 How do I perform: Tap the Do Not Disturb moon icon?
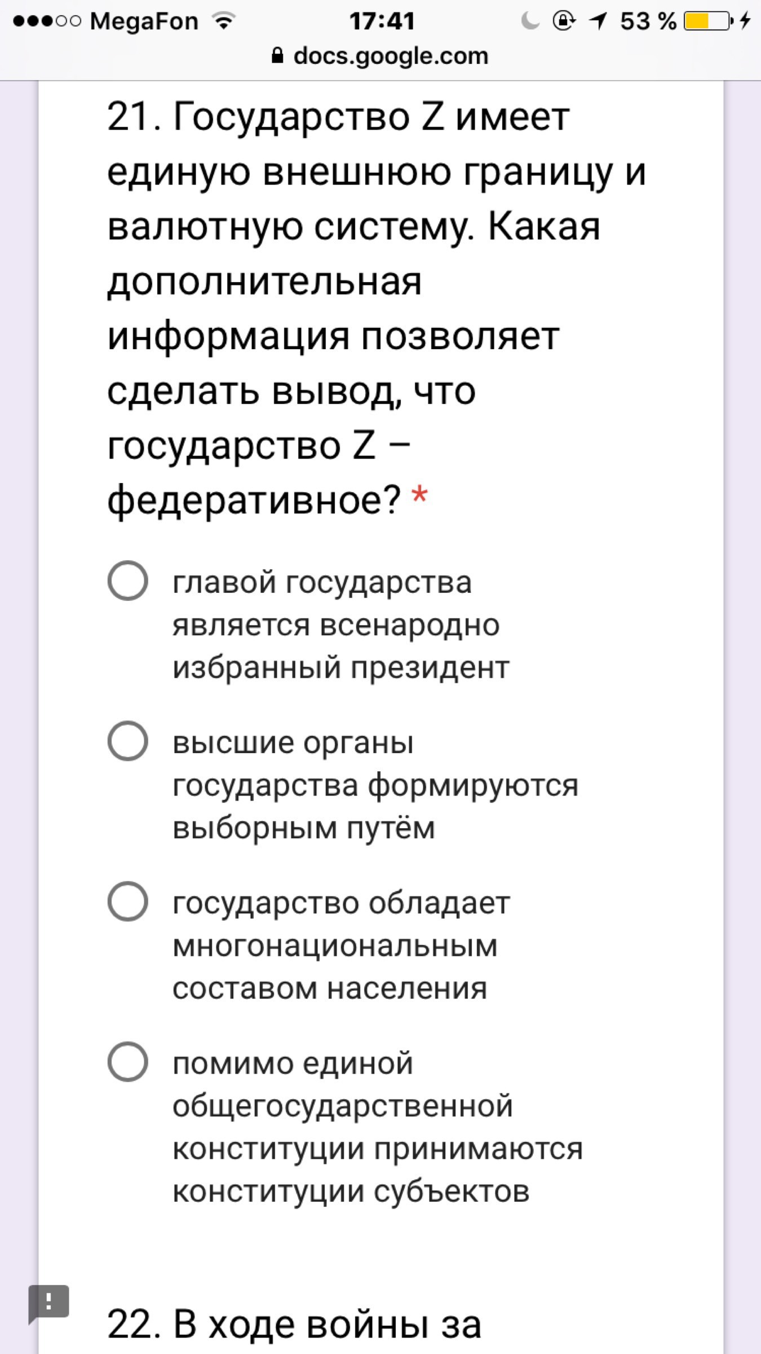[530, 21]
